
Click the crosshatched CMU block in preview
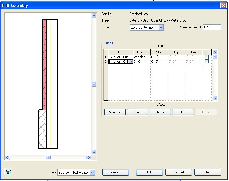click(42, 129)
